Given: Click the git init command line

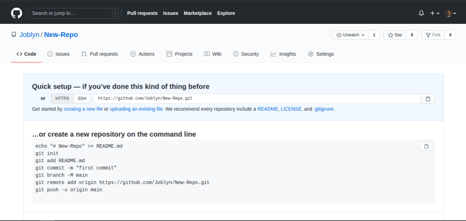Looking at the screenshot, I should (x=47, y=154).
